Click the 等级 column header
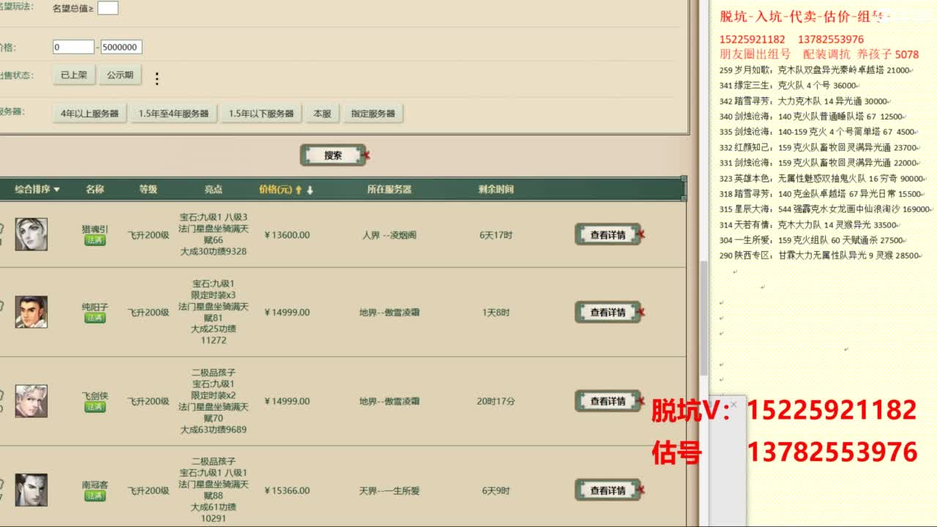The width and height of the screenshot is (937, 527). pos(148,189)
